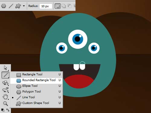Choose Rectangle Tool from flyout
Viewport: 151px width, 113px height.
coord(37,74)
